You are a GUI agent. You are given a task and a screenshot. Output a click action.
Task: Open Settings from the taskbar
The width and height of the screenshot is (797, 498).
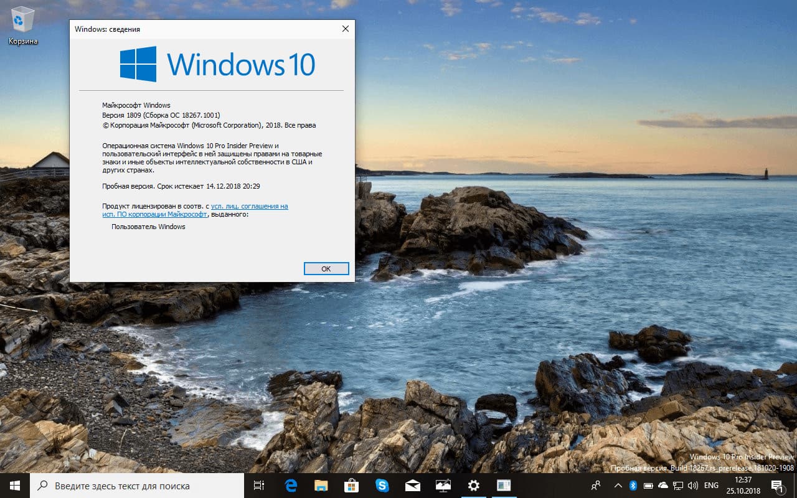click(473, 485)
